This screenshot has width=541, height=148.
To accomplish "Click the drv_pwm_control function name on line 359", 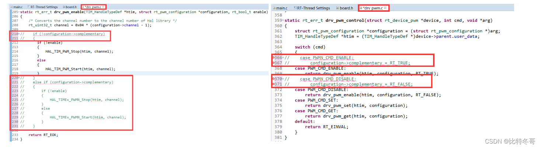I will [x=344, y=21].
